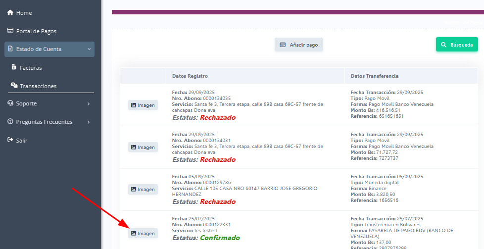View Imagen for Nro. Abono 0000129786

tap(143, 189)
